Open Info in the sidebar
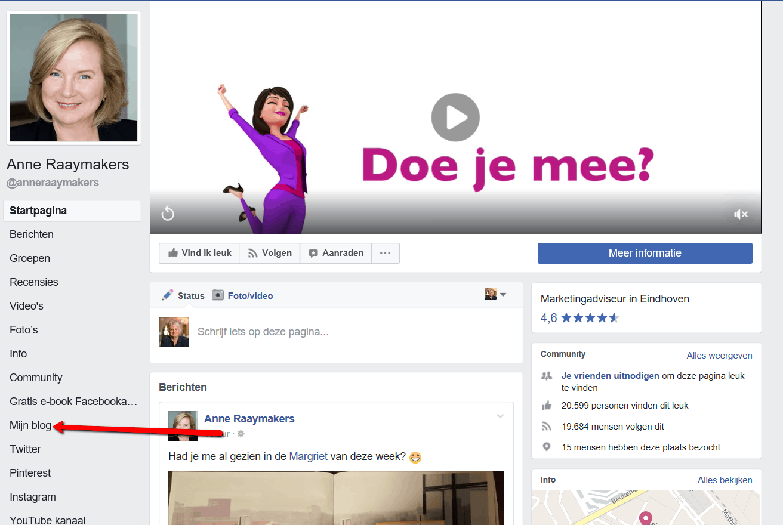Screen dimensions: 783x525 [19, 354]
